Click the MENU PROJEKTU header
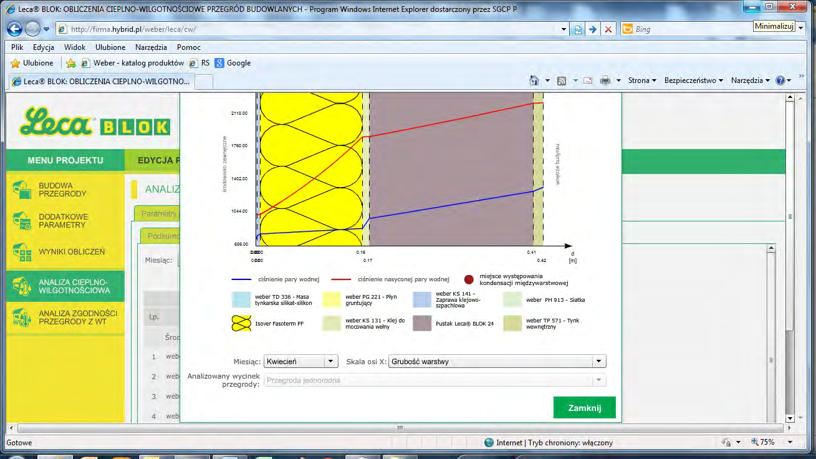Image resolution: width=816 pixels, height=459 pixels. pos(65,160)
